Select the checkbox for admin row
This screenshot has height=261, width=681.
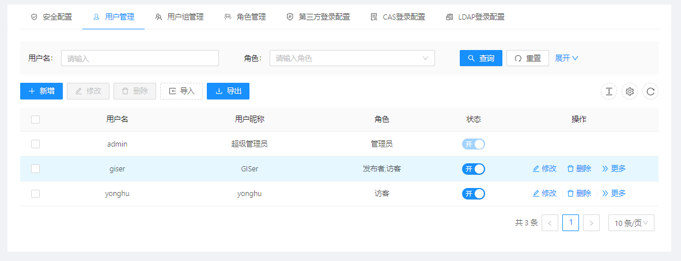point(36,144)
